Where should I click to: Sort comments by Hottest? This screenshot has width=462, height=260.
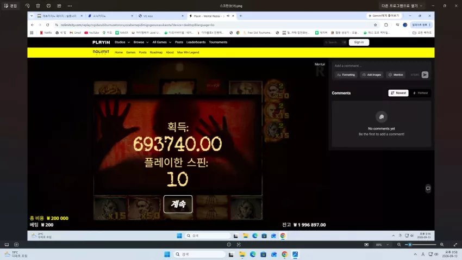coord(421,93)
